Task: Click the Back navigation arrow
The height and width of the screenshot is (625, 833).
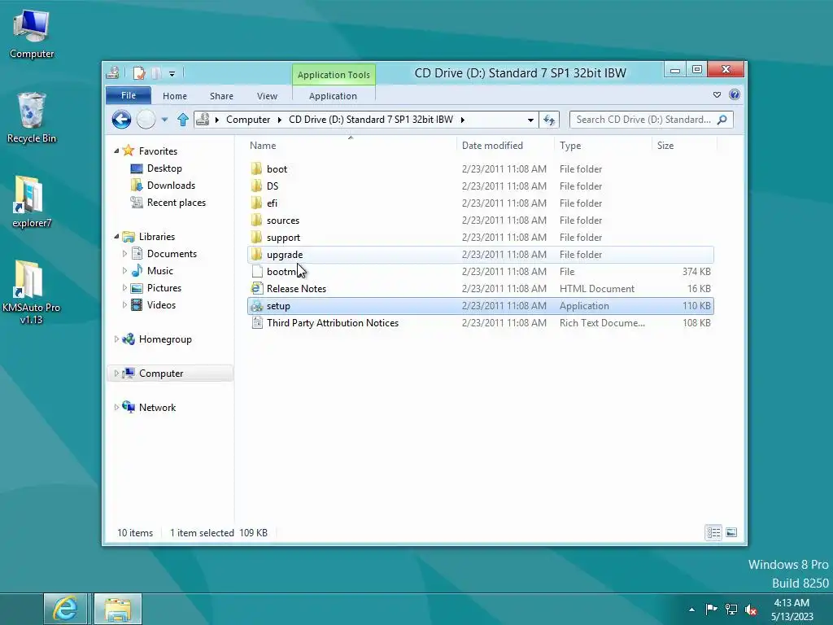Action: pyautogui.click(x=122, y=120)
